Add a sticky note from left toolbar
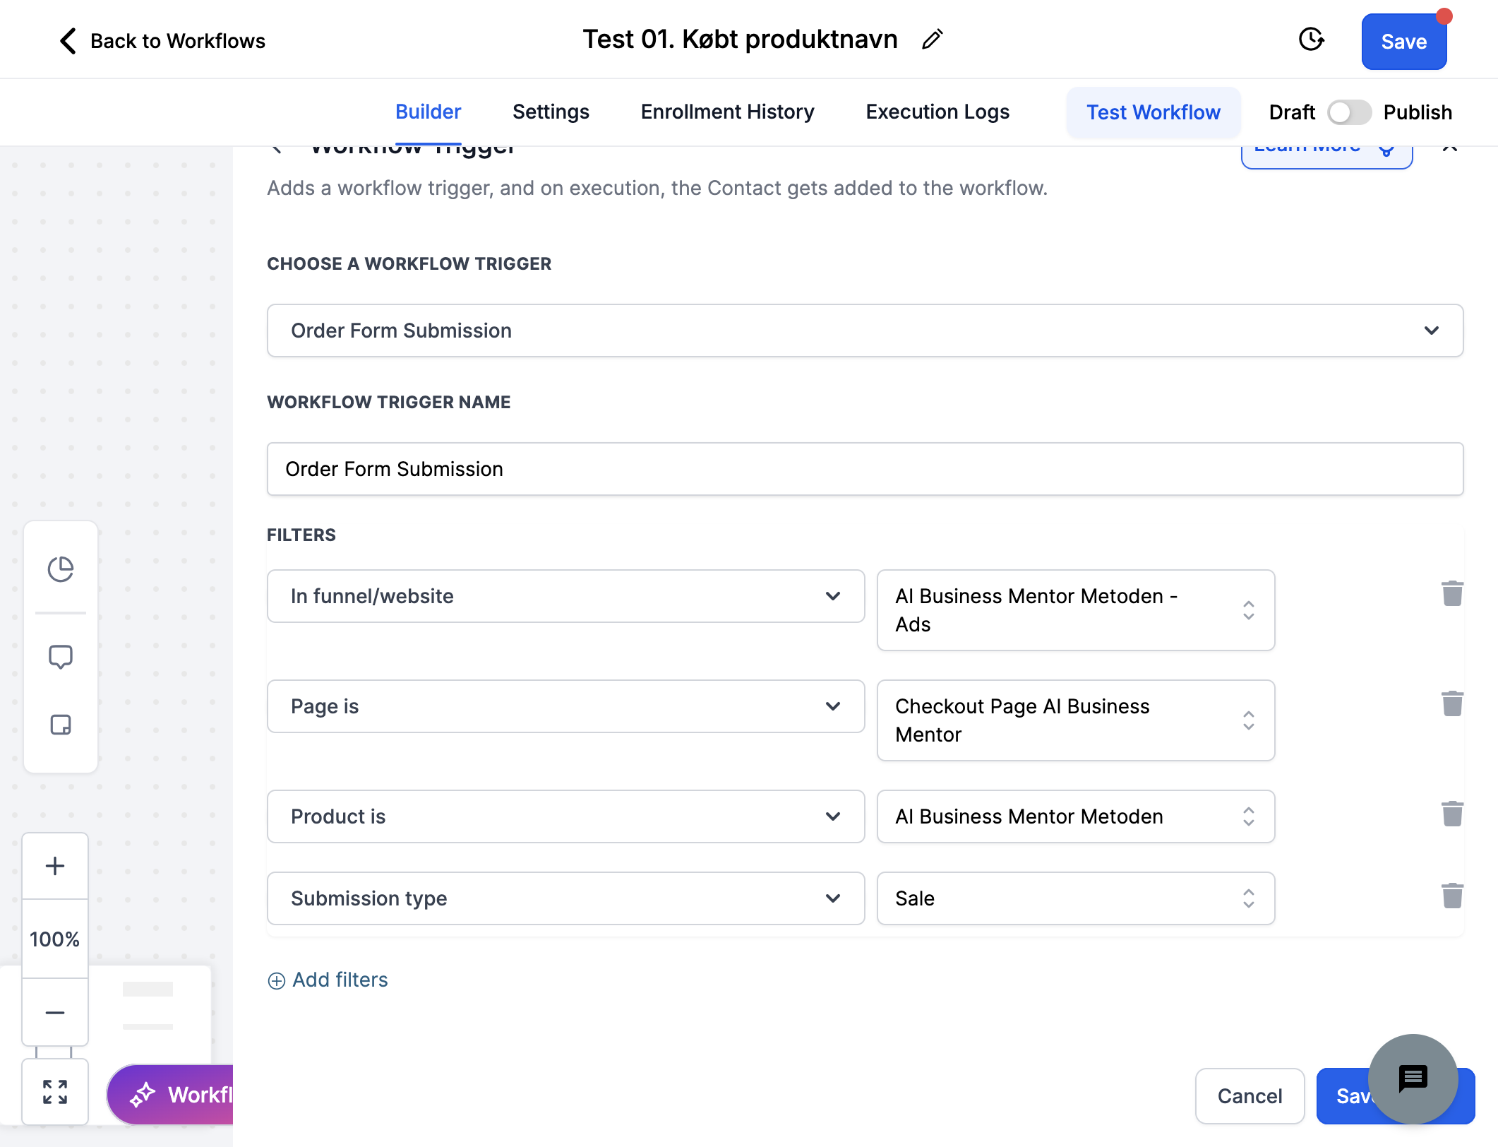Viewport: 1498px width, 1147px height. (61, 725)
